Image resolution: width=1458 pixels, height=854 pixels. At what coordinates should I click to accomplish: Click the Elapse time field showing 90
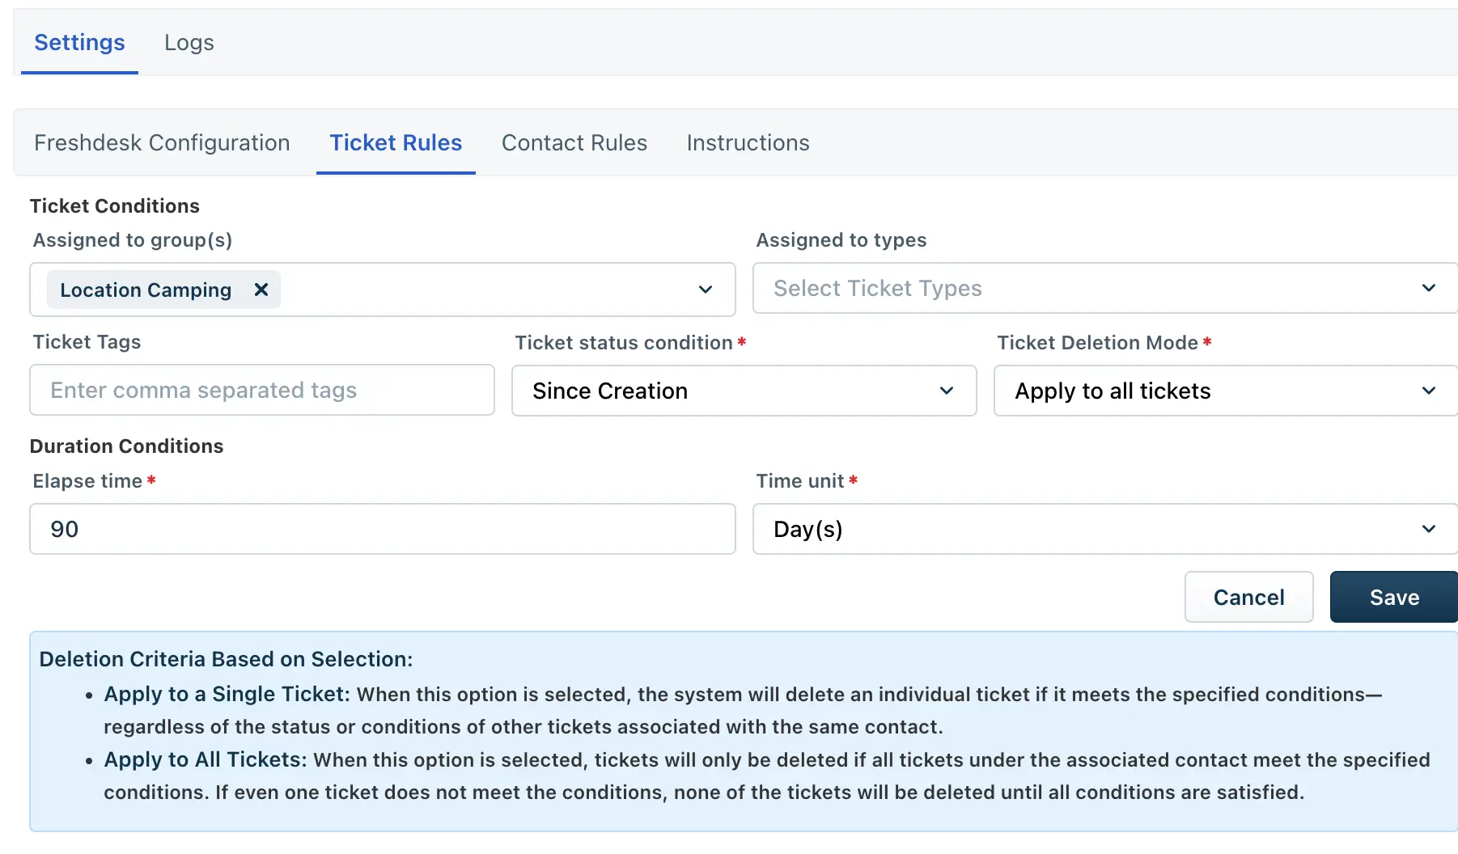click(x=382, y=529)
